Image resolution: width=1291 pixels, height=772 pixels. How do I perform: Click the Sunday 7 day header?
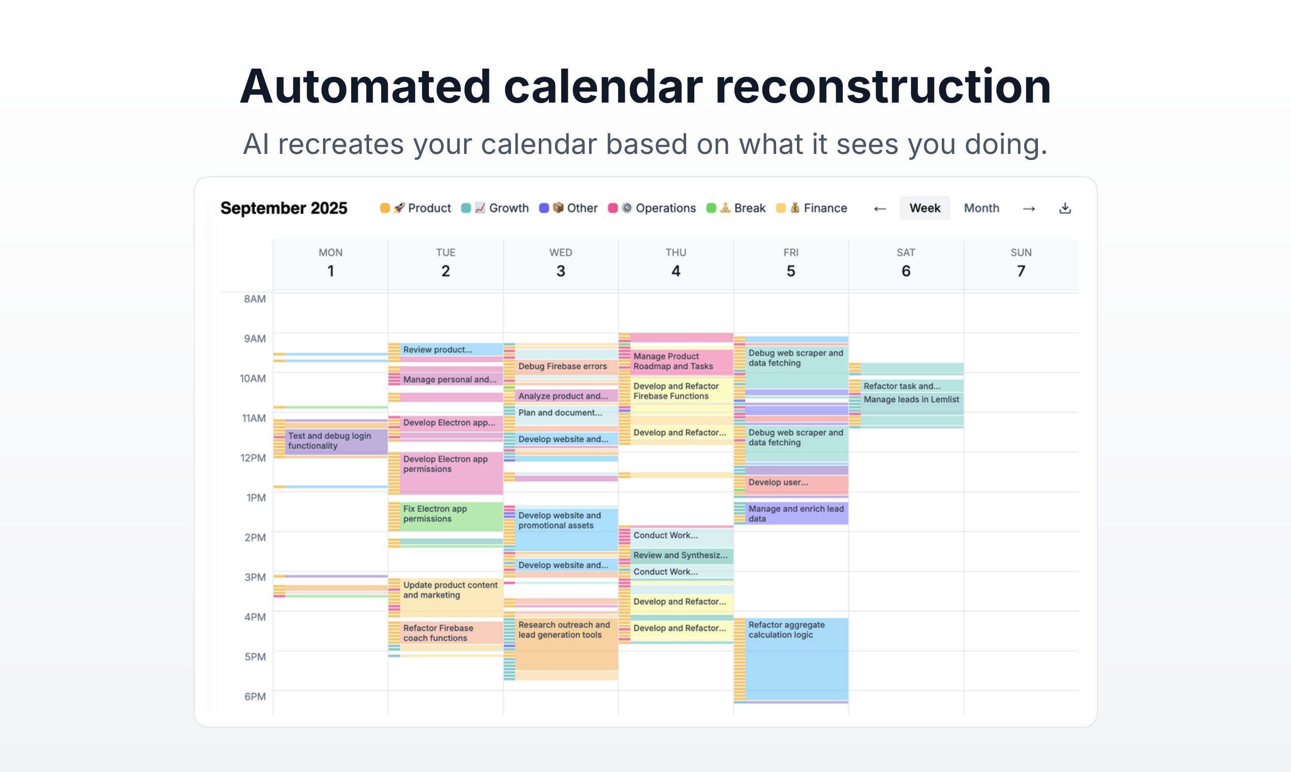tap(1021, 264)
